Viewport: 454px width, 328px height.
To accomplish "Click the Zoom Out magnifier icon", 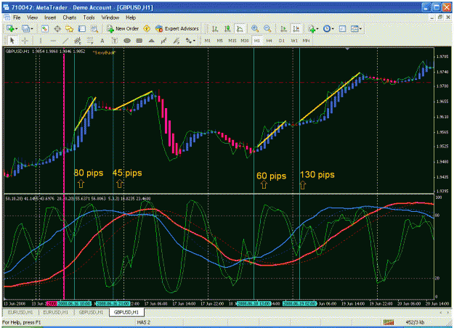I will pos(267,28).
